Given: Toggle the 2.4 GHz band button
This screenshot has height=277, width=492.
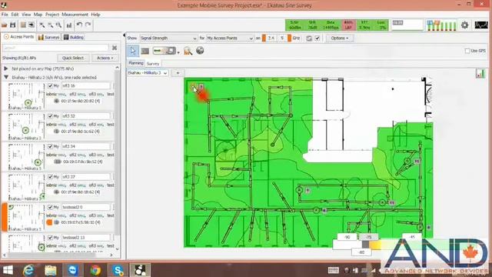Looking at the screenshot, I should point(269,38).
